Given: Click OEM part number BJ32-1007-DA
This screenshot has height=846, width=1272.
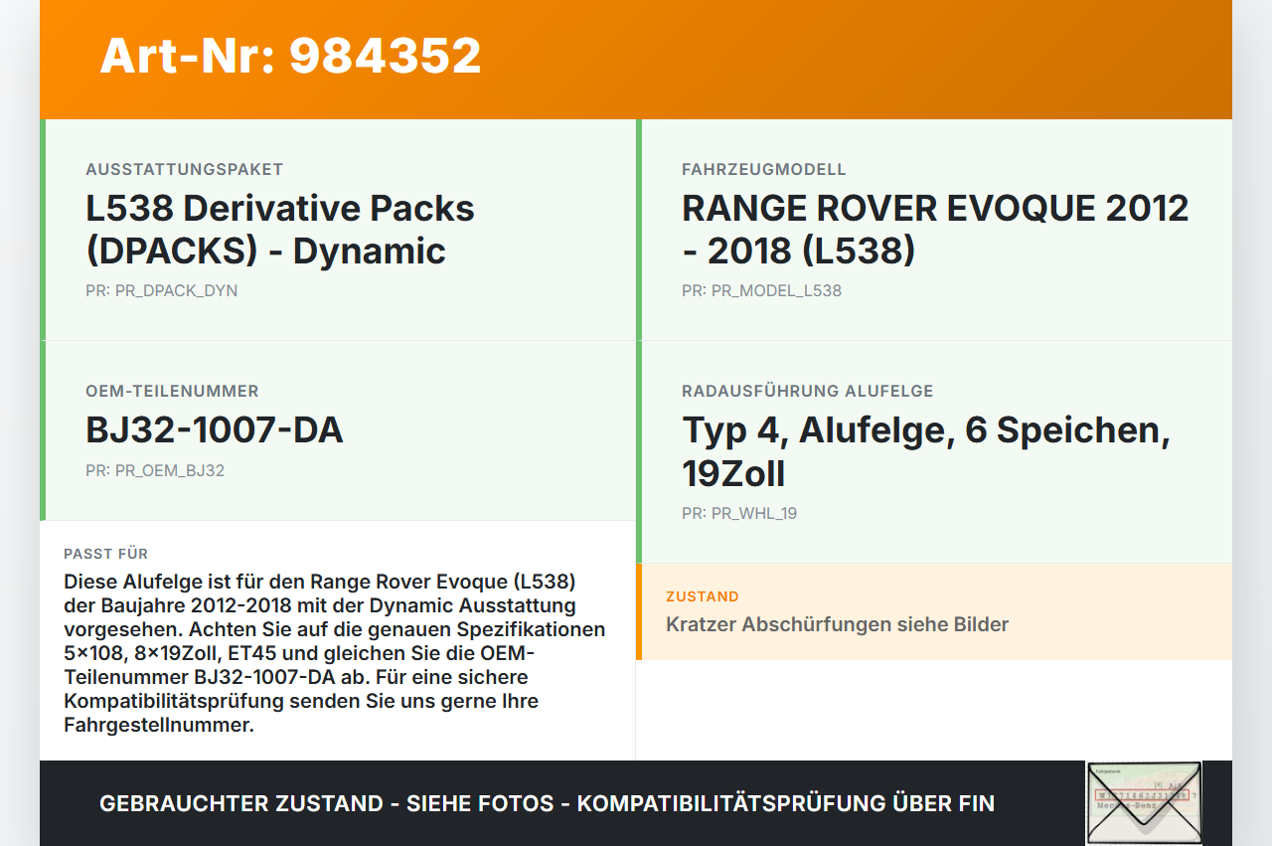Looking at the screenshot, I should coord(215,430).
